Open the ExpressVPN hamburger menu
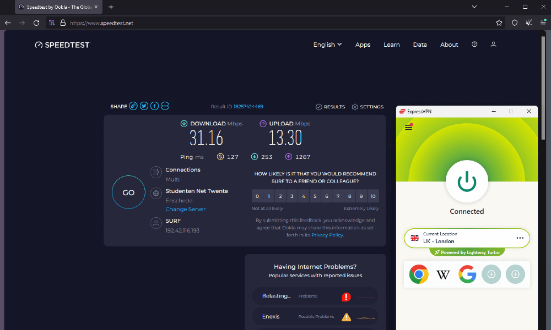 (408, 126)
